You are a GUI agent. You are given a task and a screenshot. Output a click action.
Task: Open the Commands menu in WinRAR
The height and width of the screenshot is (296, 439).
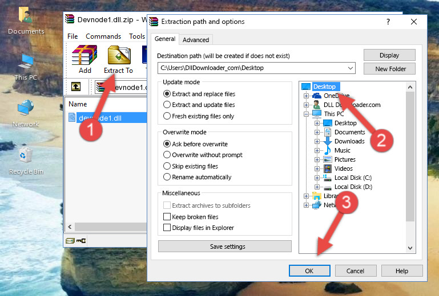[103, 36]
